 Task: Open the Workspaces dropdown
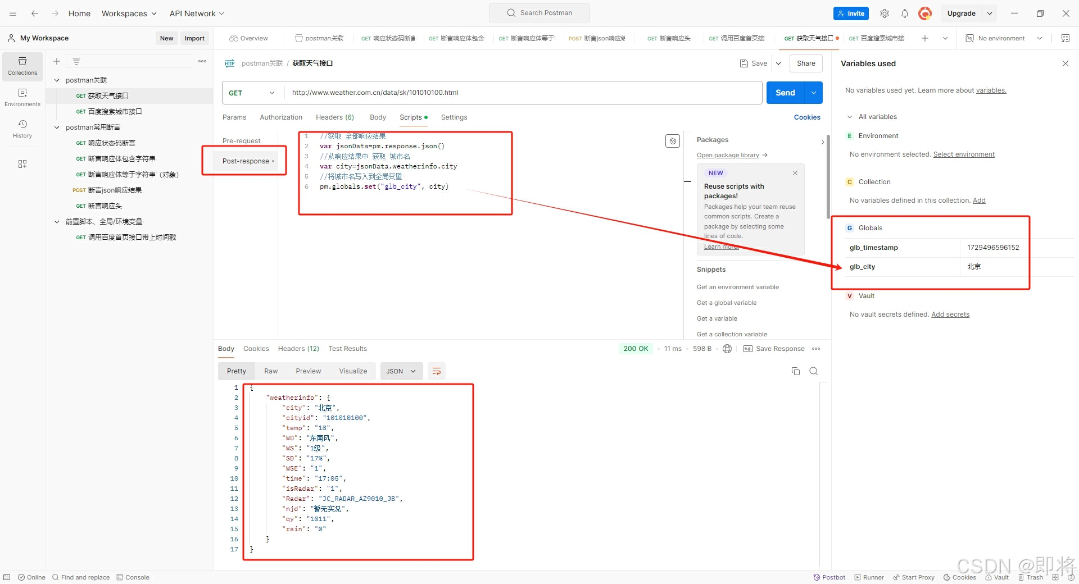[129, 13]
